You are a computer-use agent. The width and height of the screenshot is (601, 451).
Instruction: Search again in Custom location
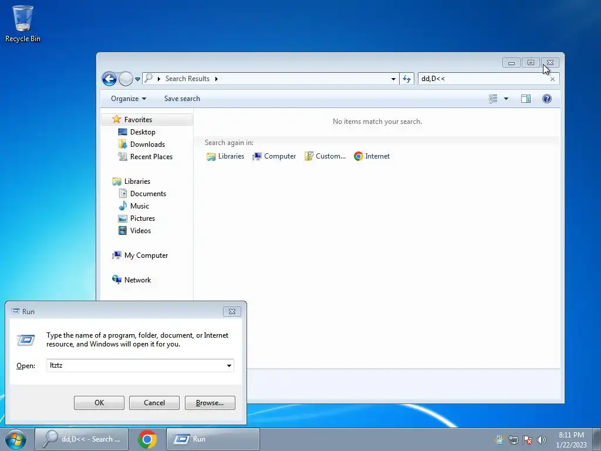325,156
